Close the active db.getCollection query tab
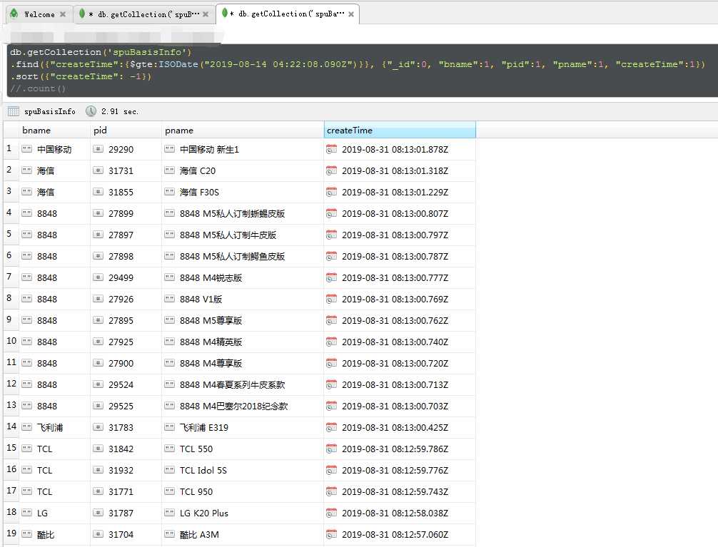Viewport: 718px width, 547px height. coord(351,14)
